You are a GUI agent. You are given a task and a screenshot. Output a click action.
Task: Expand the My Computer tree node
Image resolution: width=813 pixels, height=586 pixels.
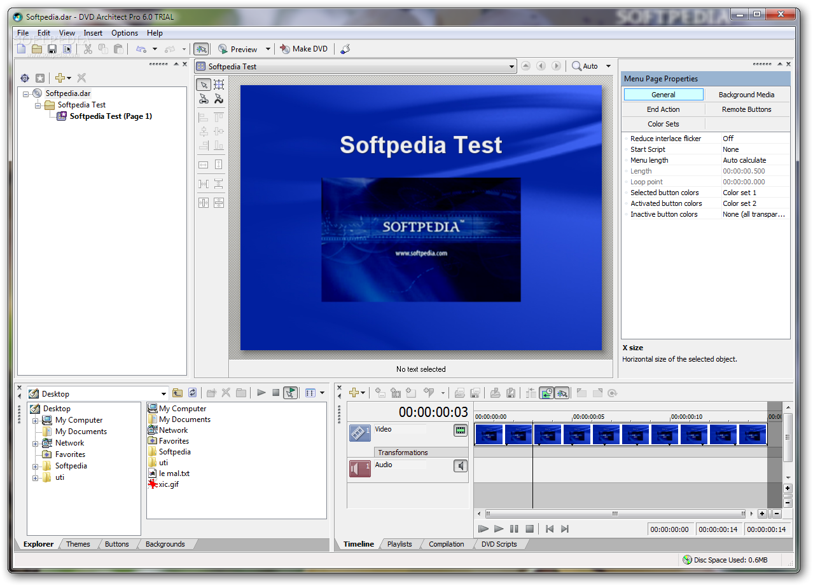(36, 420)
